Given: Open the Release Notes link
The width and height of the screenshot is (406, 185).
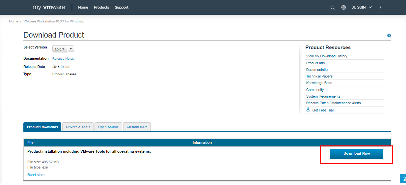Looking at the screenshot, I should 63,59.
